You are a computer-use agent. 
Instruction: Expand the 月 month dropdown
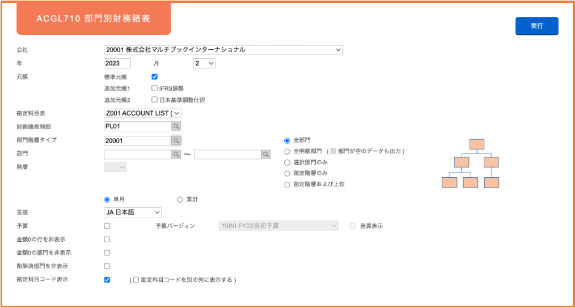pyautogui.click(x=204, y=63)
